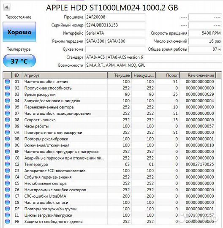The image size is (223, 228).
Task: Click the Прошивка field 2AR20008
Action: [115, 17]
